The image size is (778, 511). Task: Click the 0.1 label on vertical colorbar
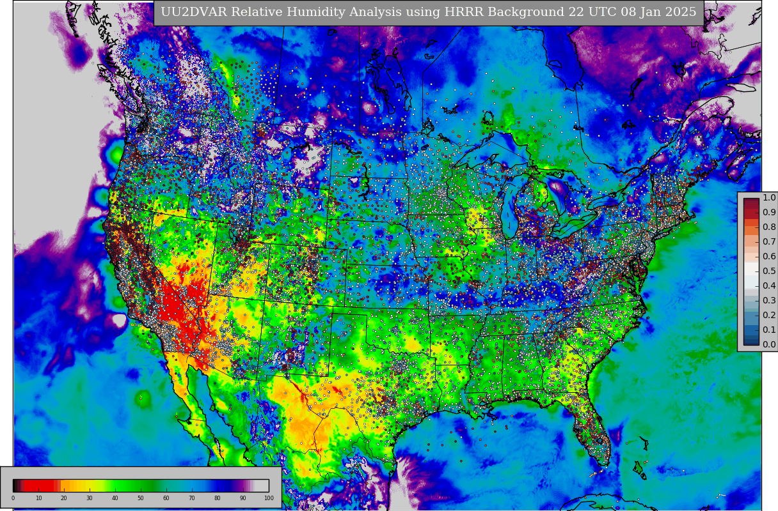coord(769,330)
